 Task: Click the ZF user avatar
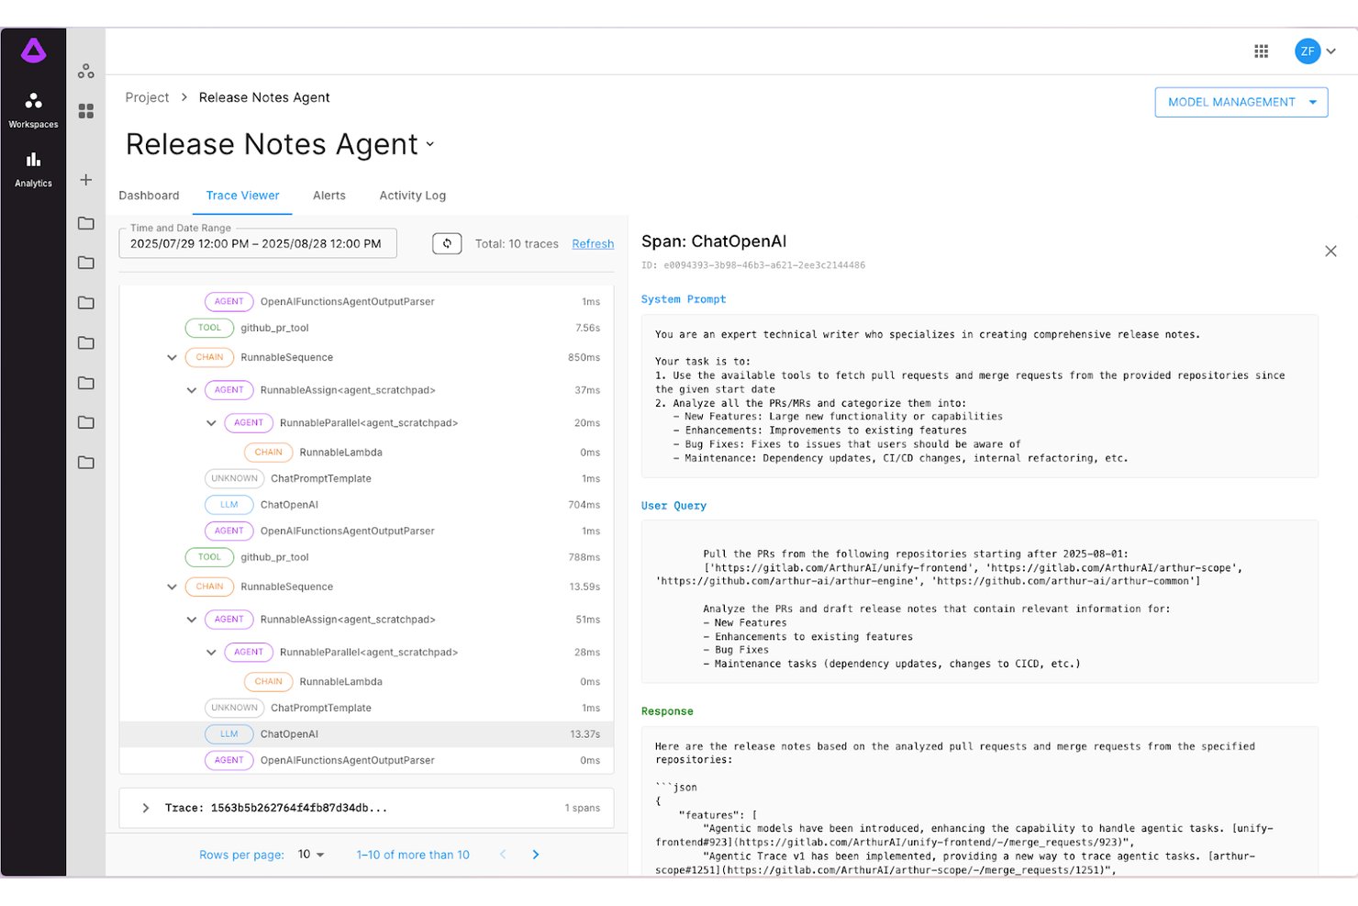(x=1307, y=51)
